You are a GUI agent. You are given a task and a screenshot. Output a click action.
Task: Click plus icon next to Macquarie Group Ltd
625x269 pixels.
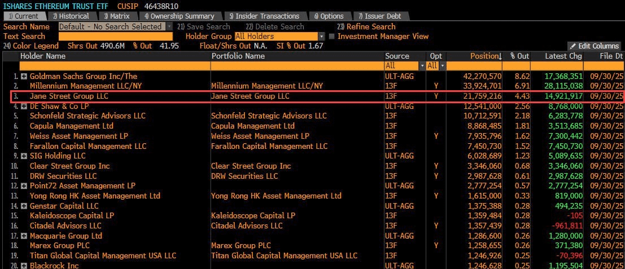coord(24,236)
